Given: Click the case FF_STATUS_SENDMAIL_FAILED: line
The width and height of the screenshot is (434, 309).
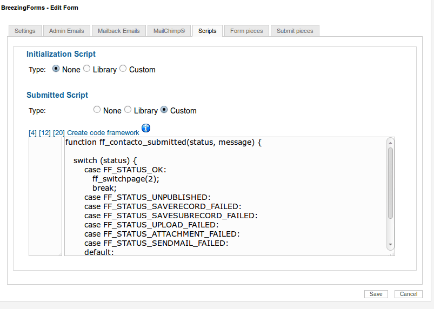Looking at the screenshot, I should click(x=156, y=243).
